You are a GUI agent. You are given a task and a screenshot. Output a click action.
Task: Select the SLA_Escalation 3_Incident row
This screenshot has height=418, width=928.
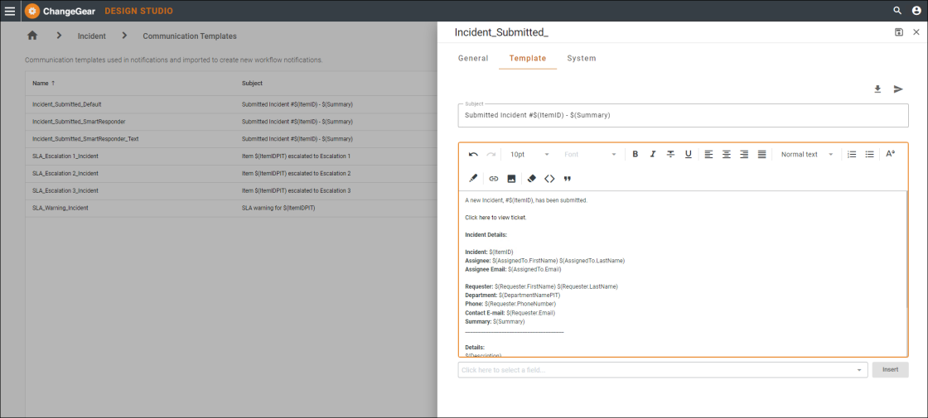click(231, 190)
